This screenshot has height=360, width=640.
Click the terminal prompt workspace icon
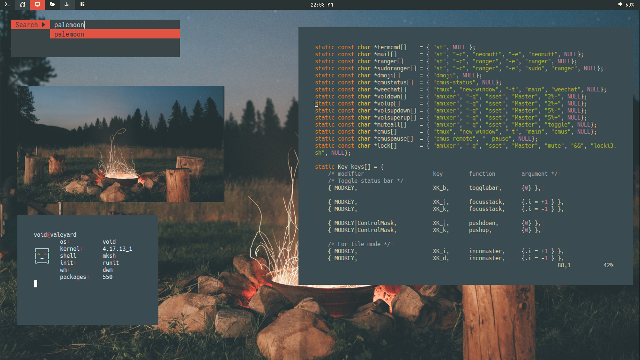point(7,5)
